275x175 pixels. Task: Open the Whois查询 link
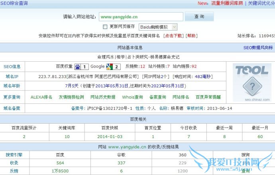[132, 97]
